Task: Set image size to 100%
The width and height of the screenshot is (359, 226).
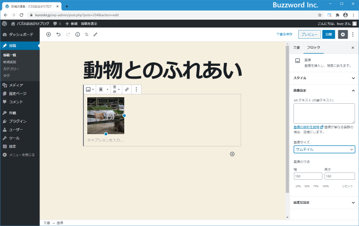Action: (325, 186)
